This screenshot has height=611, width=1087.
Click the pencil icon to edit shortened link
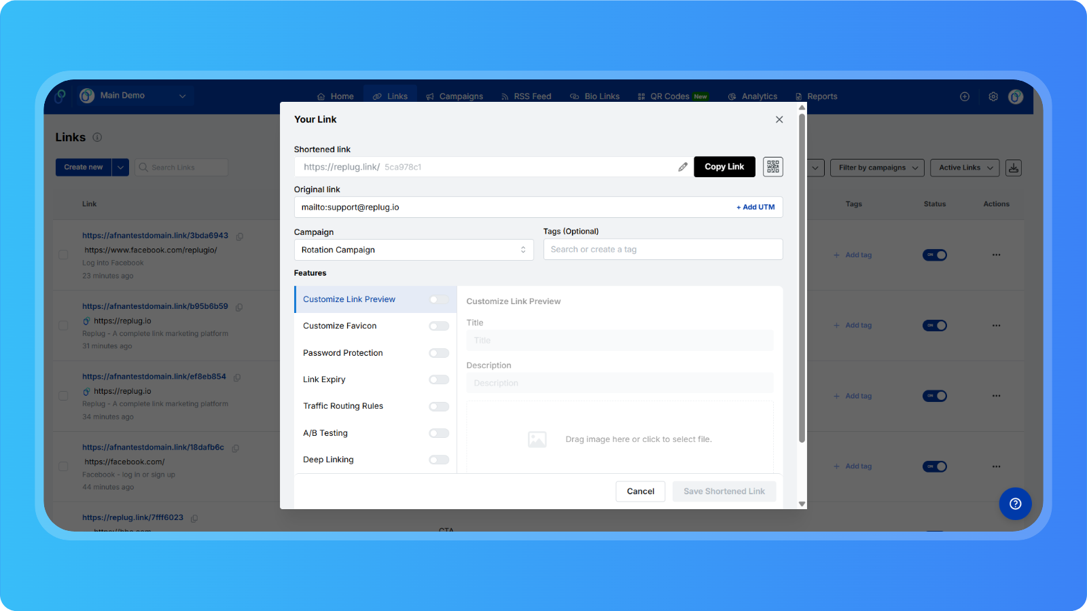[683, 167]
